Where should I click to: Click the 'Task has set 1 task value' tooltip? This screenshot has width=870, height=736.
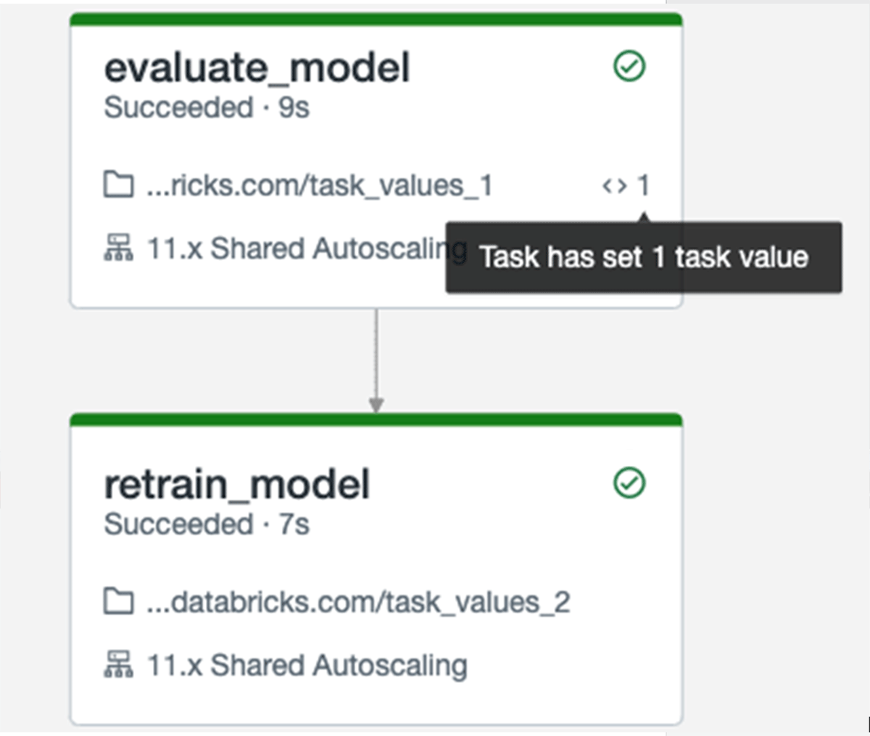click(x=643, y=257)
